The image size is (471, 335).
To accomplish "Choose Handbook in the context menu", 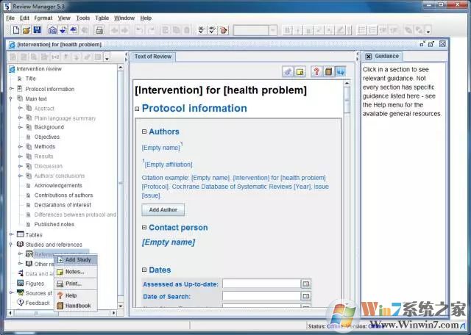I will (77, 306).
